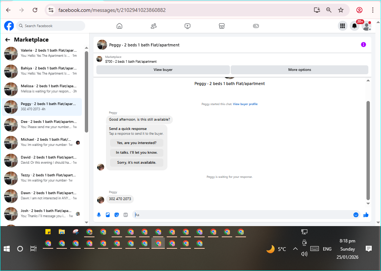Screen dimensions: 381x271
Task: Record a voice clip with microphone icon
Action: coord(99,215)
